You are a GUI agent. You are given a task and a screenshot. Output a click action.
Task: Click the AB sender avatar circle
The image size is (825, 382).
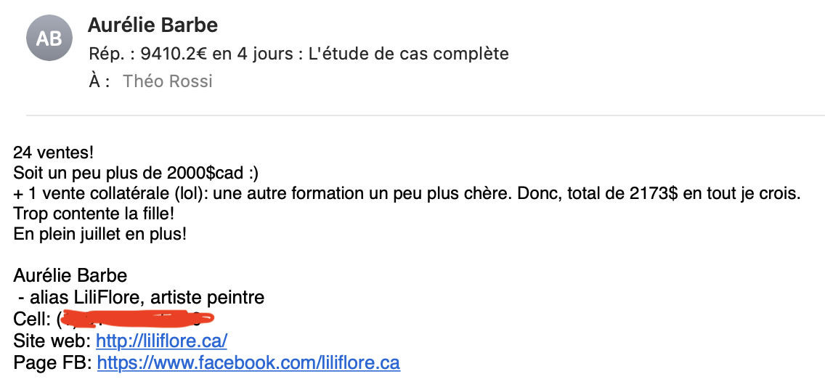point(49,38)
